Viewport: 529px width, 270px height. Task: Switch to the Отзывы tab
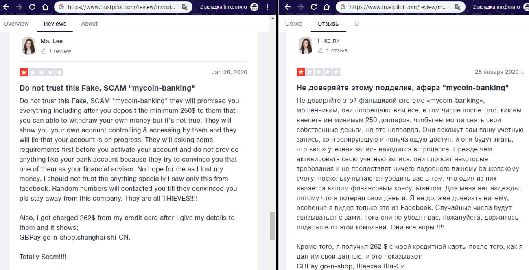(x=328, y=24)
